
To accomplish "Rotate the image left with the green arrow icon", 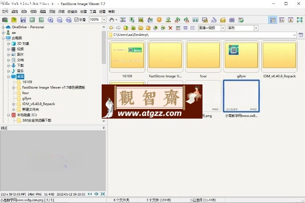I will tap(177, 20).
